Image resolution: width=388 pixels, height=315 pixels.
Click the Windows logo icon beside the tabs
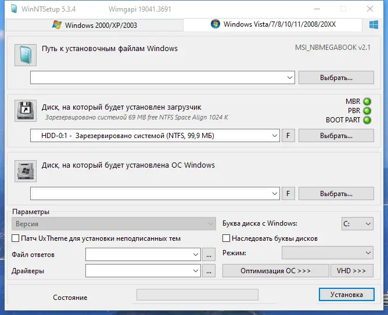click(373, 25)
